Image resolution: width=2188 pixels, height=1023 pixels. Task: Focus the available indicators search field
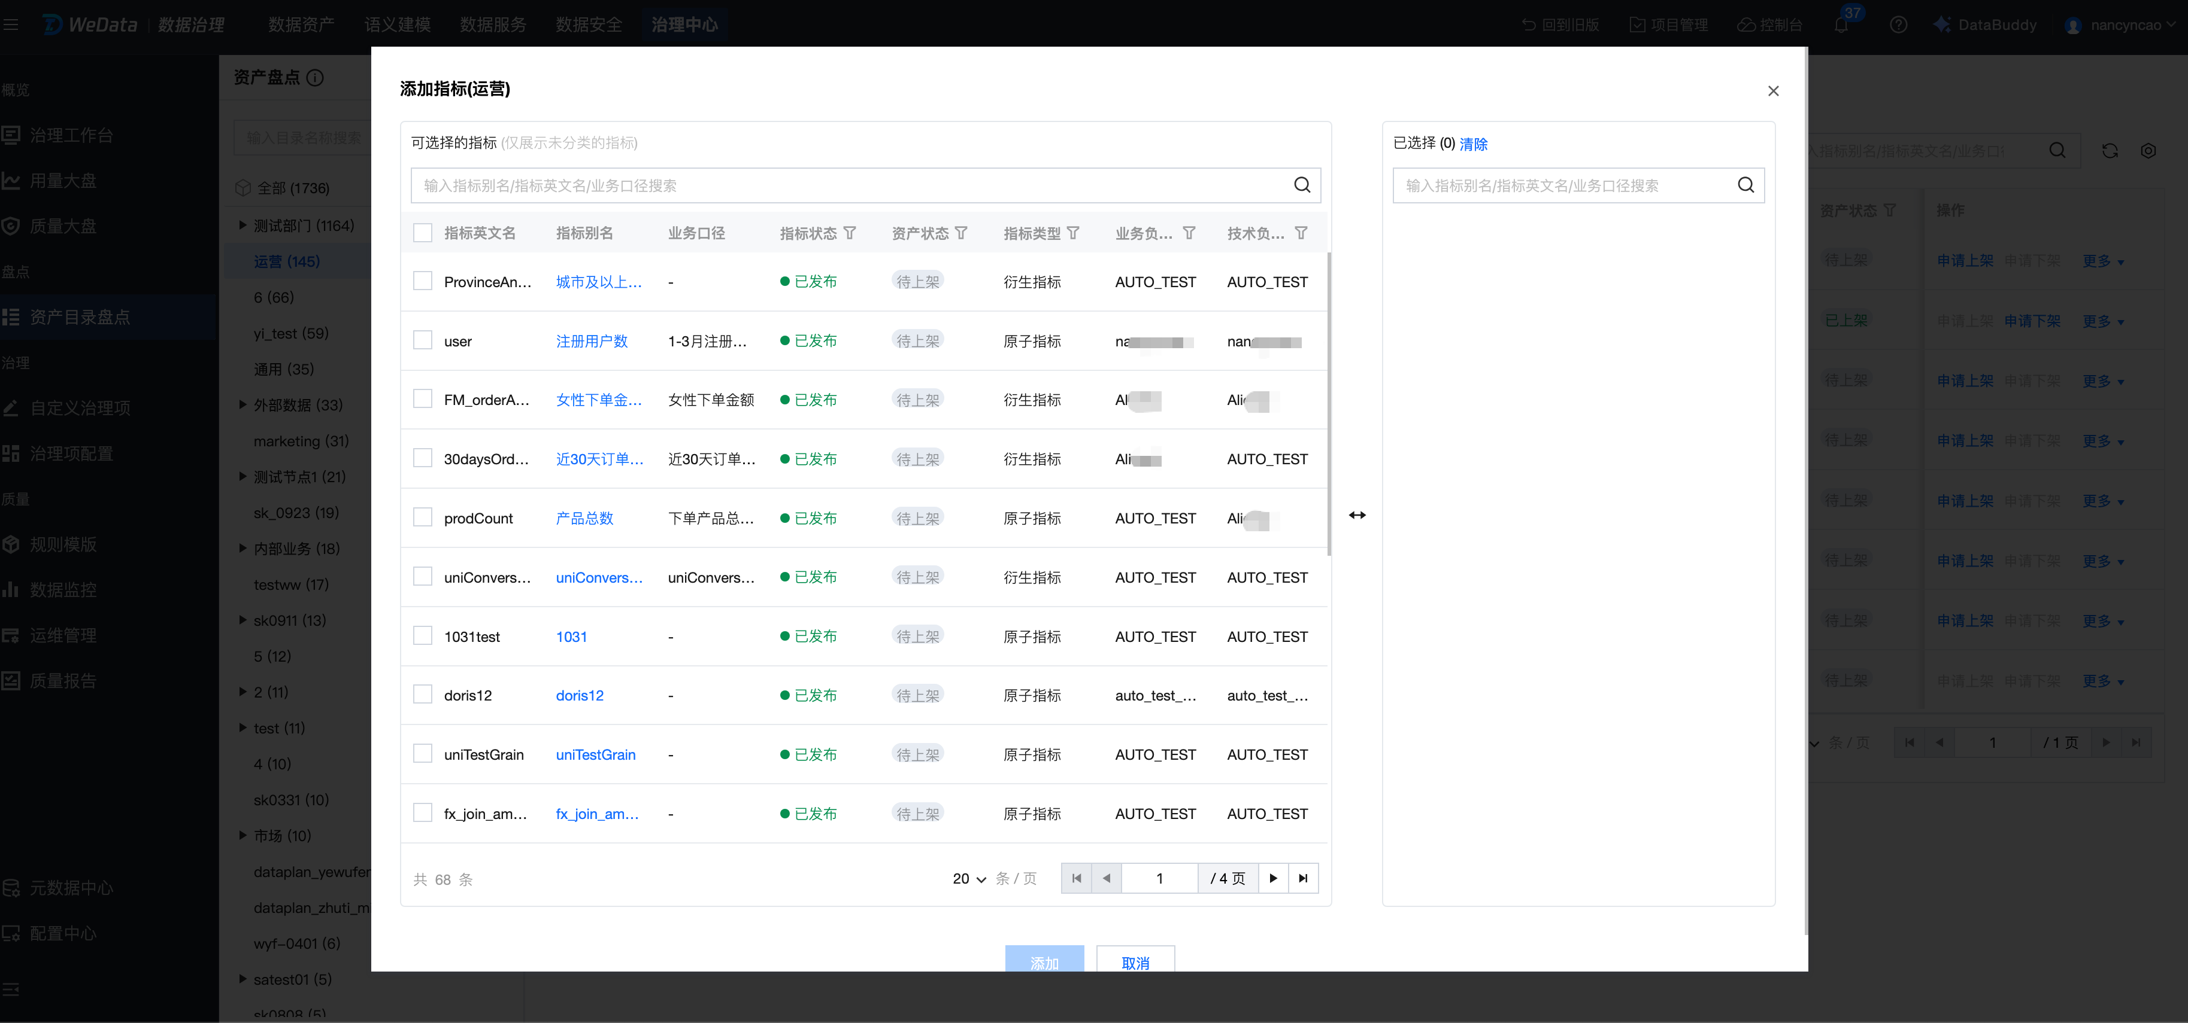849,185
